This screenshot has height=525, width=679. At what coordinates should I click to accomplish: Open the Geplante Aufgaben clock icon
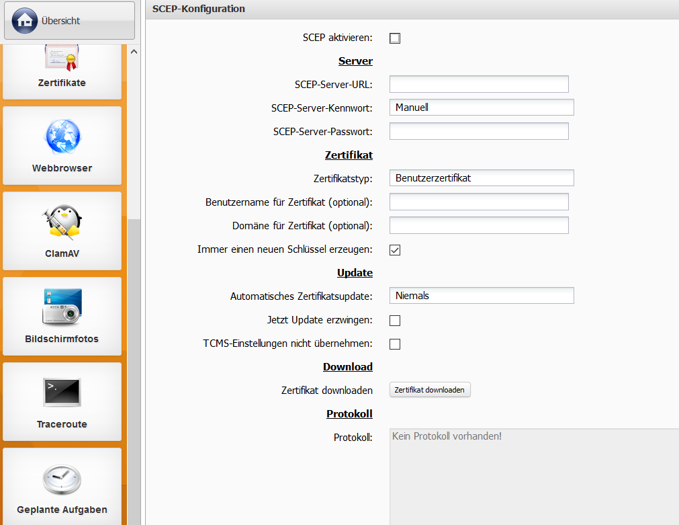pos(62,479)
